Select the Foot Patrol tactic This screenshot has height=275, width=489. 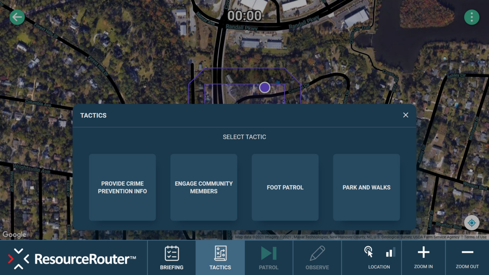pos(285,187)
